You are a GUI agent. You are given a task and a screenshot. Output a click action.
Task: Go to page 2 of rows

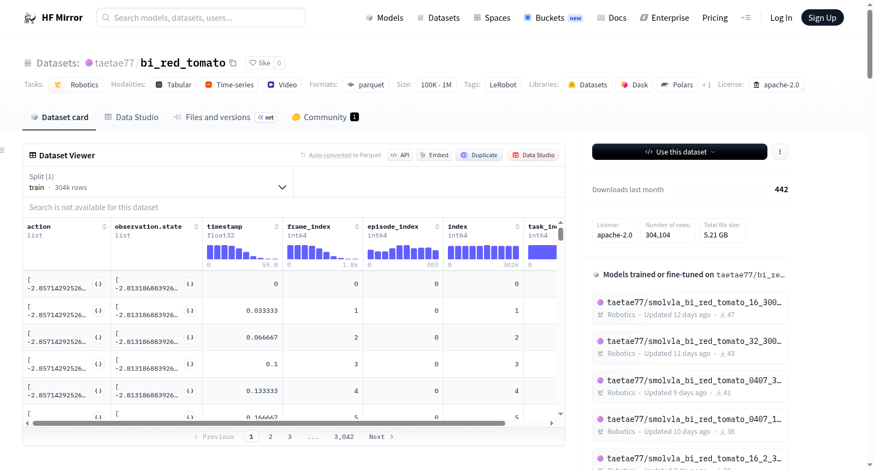(270, 437)
